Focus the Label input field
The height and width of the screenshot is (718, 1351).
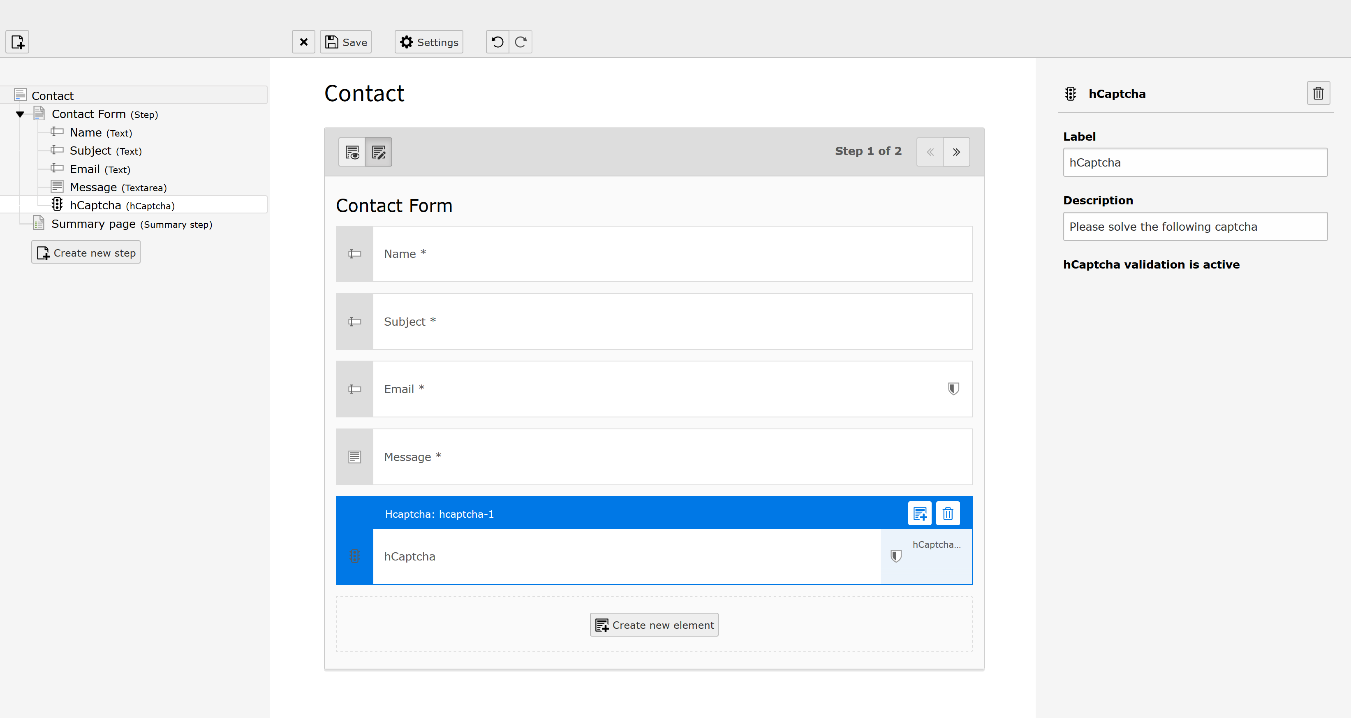(1195, 162)
